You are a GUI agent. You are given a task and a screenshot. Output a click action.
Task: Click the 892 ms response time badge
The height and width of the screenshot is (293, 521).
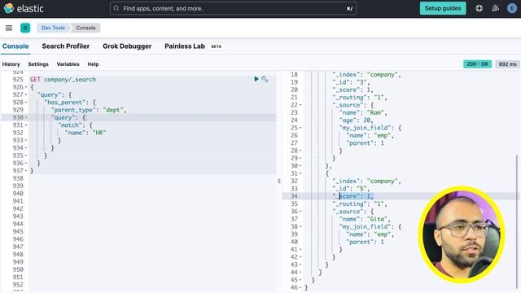(x=507, y=64)
